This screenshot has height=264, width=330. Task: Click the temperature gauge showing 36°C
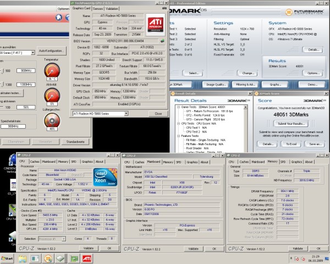52,71
